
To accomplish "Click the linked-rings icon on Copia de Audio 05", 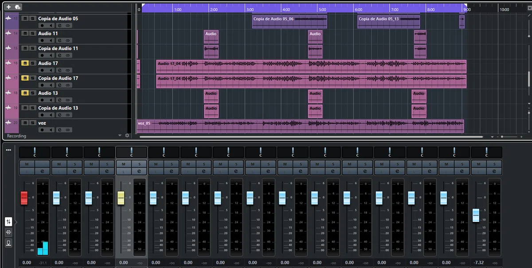I will pos(68,26).
